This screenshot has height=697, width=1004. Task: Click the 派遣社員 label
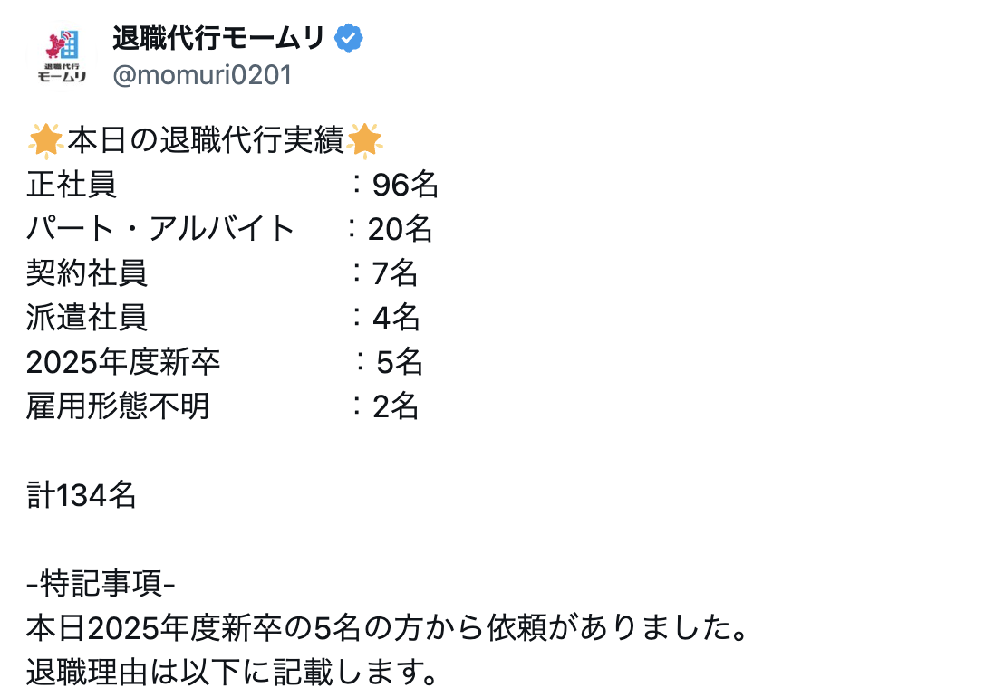click(87, 317)
